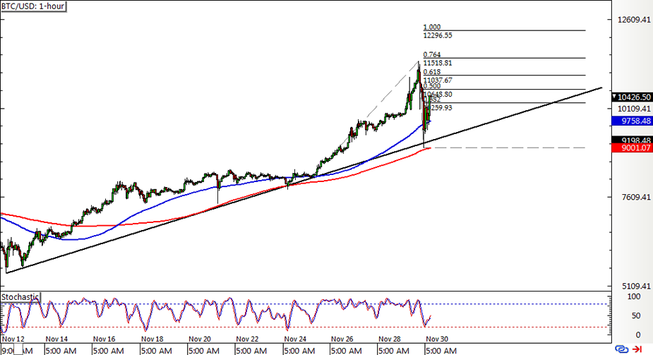Viewport: 653px width, 355px height.
Task: Click the BTC/USD: 1-hour chart title
Action: 33,6
